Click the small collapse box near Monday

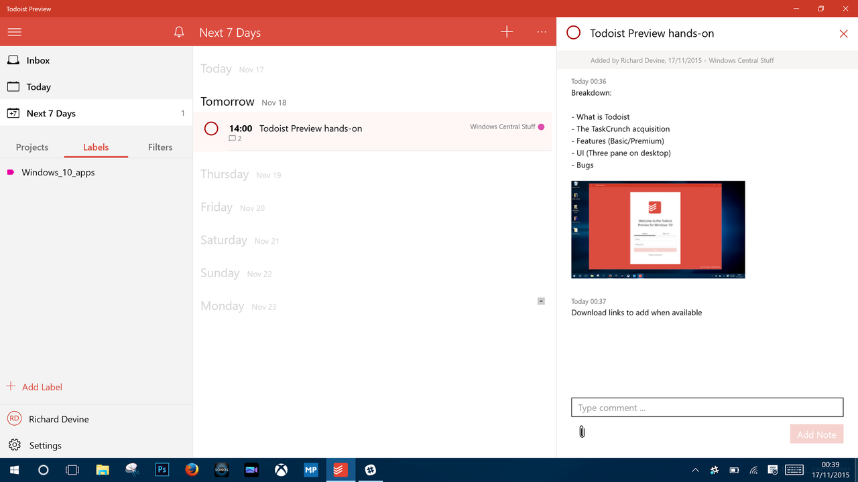(541, 301)
